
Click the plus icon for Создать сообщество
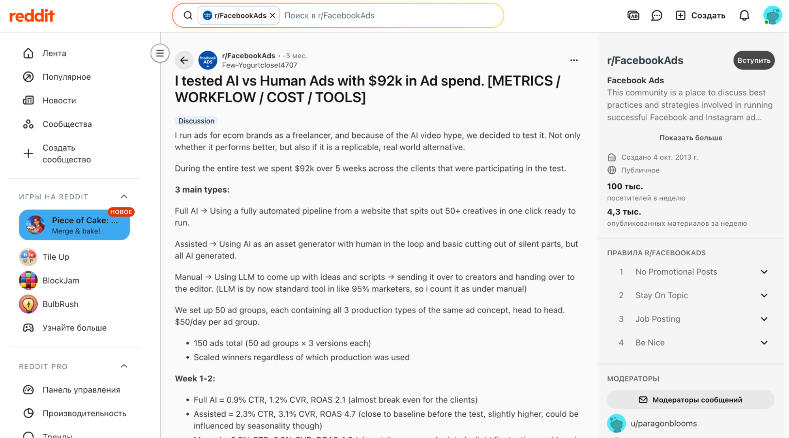pyautogui.click(x=28, y=153)
